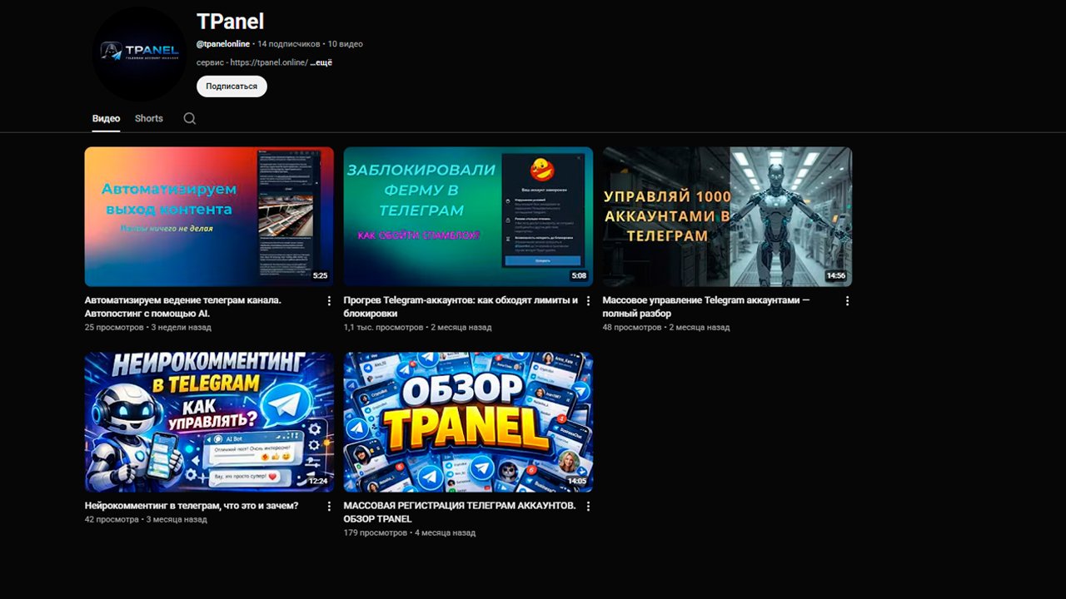Click the 179 просмотров • 4 месяца назад text
The image size is (1066, 599).
[410, 532]
